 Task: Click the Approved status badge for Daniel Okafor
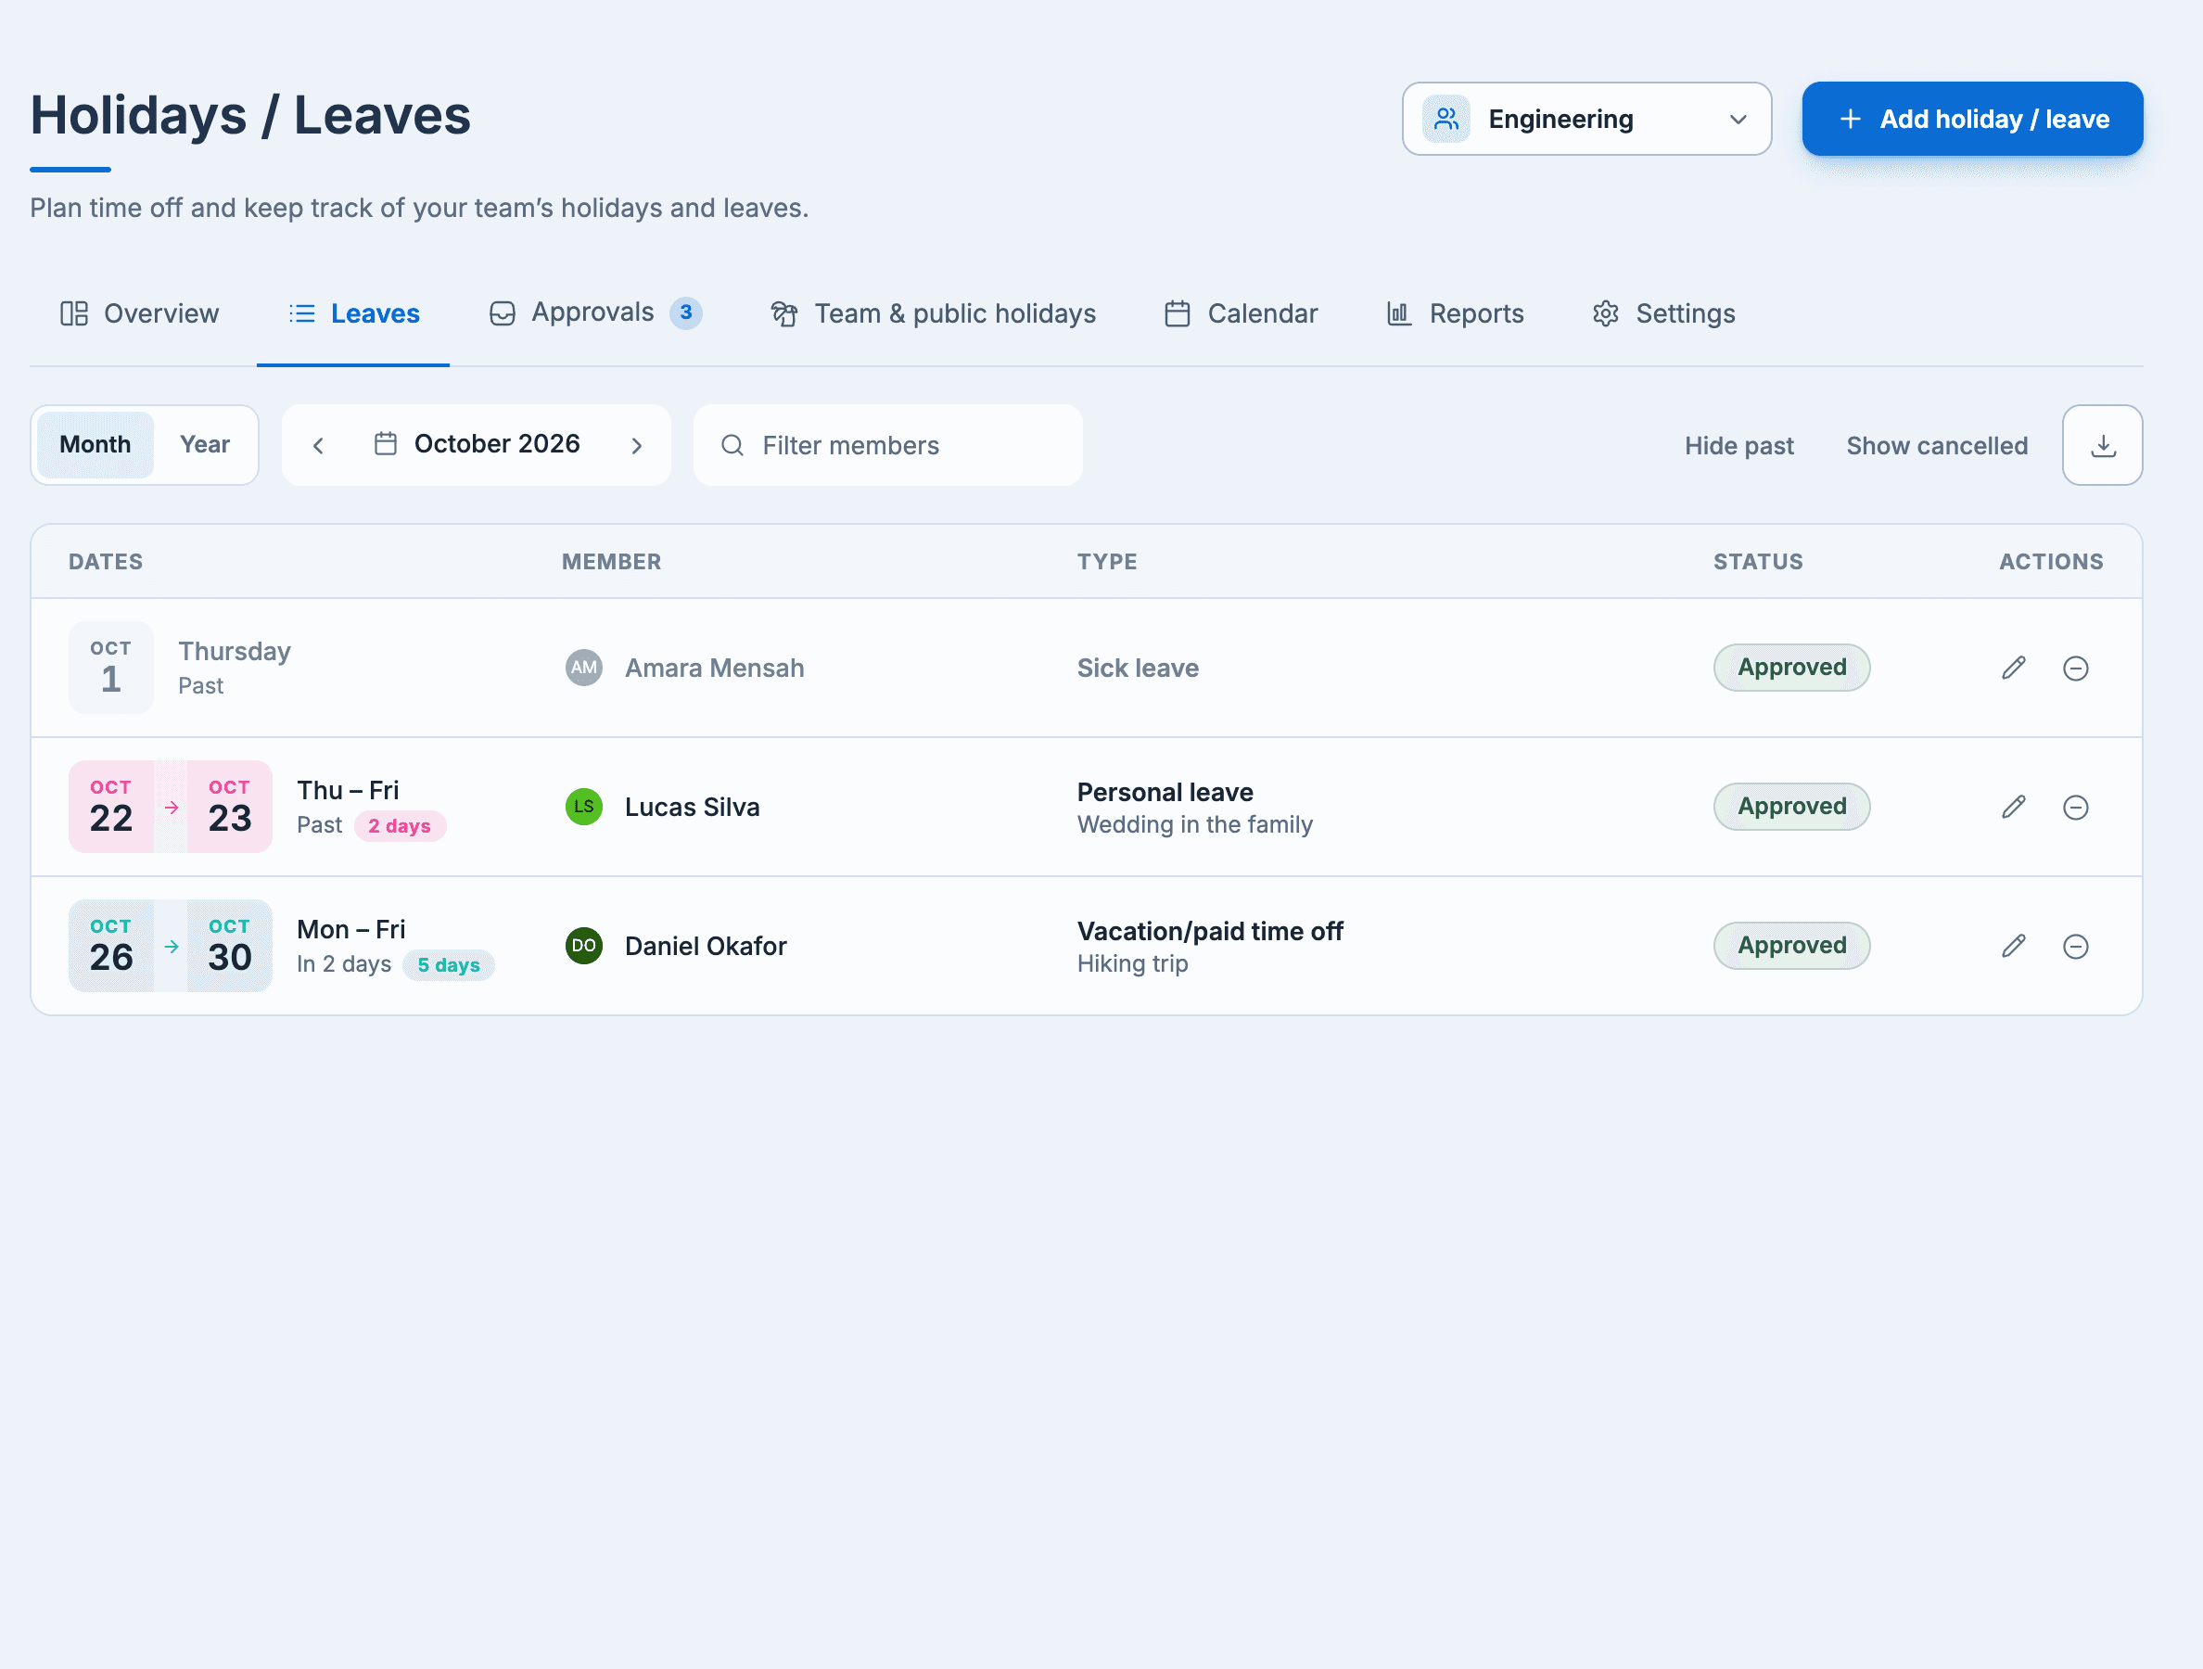(x=1791, y=946)
